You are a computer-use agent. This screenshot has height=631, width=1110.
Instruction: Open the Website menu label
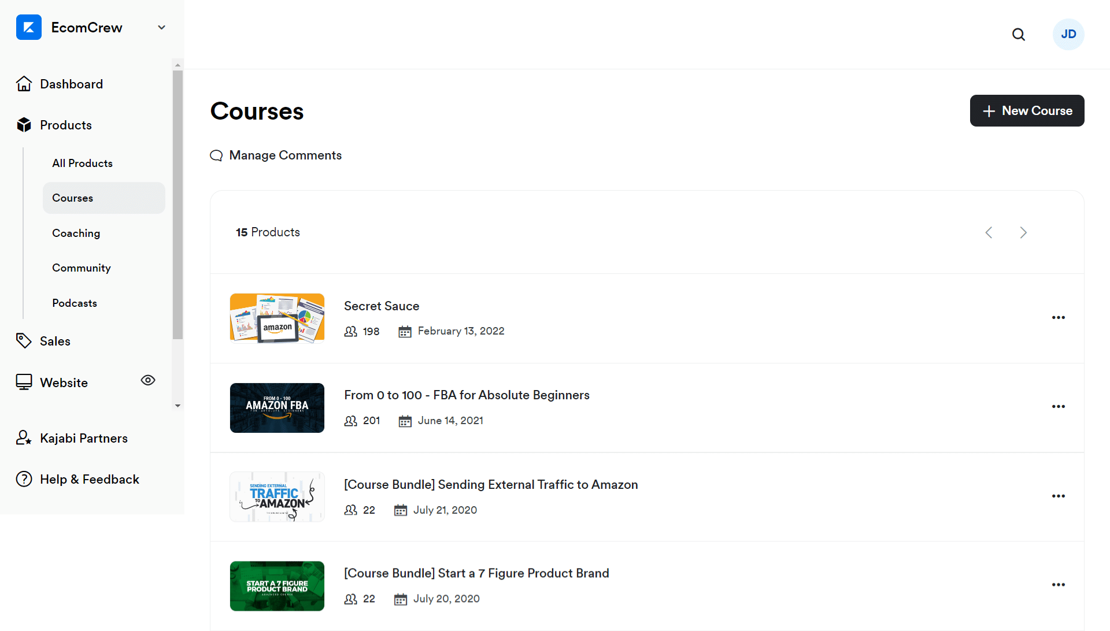tap(64, 383)
